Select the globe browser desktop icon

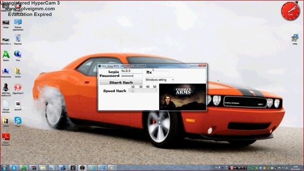(x=18, y=56)
